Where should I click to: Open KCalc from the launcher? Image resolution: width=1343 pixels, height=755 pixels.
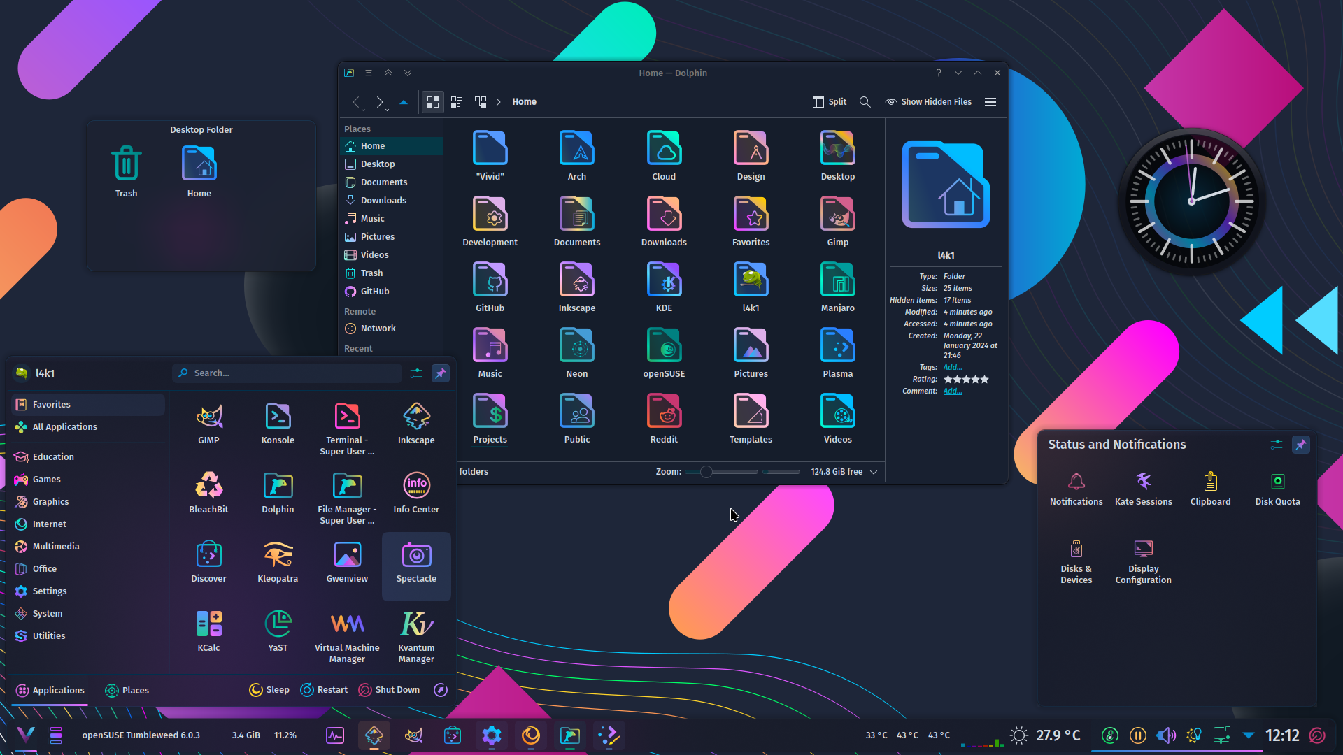(208, 632)
